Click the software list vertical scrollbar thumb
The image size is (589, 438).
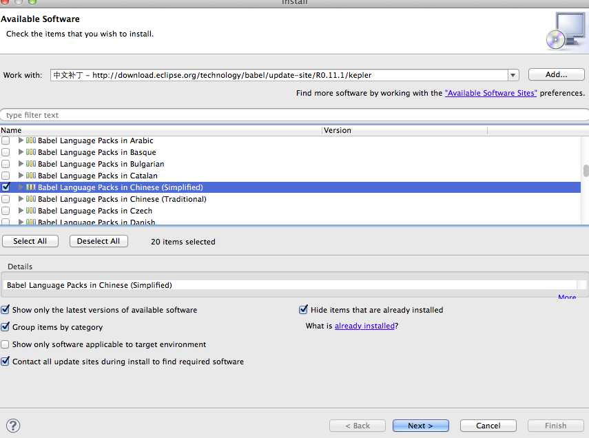tap(586, 170)
